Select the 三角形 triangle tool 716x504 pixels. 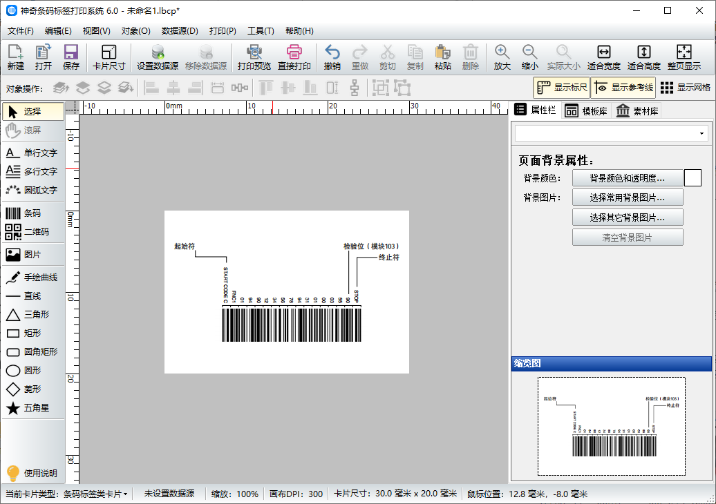click(x=33, y=315)
